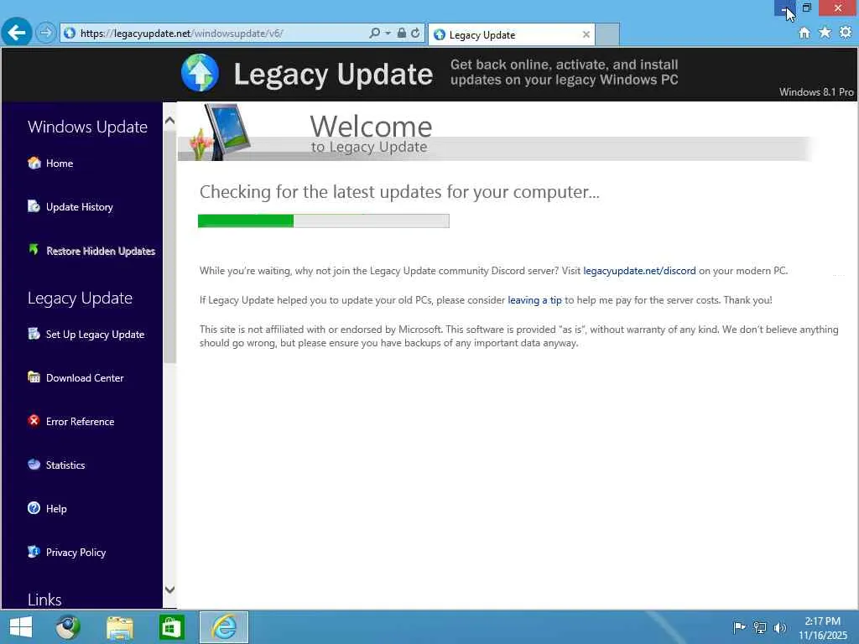Open the Windows Store taskbar icon

click(x=171, y=627)
